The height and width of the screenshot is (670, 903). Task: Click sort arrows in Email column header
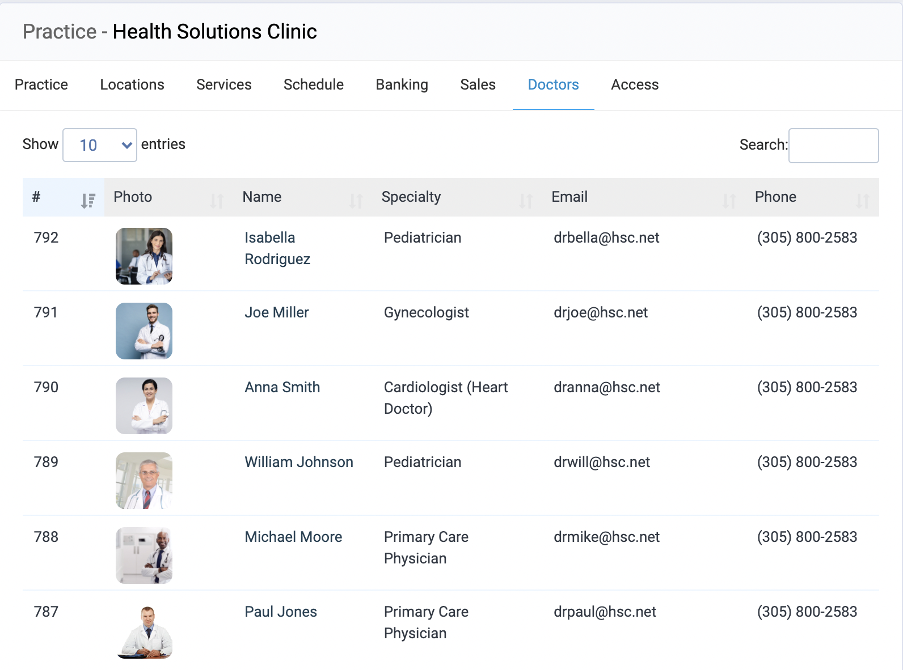(x=729, y=200)
